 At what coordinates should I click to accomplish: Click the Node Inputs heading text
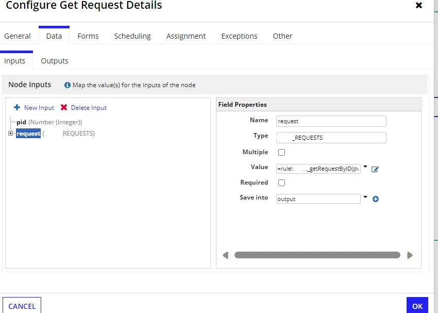point(29,85)
